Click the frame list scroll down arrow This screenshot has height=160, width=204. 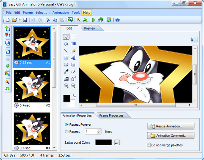54,148
